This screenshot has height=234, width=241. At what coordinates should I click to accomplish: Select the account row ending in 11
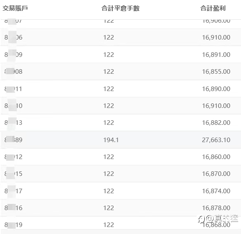tap(120, 89)
